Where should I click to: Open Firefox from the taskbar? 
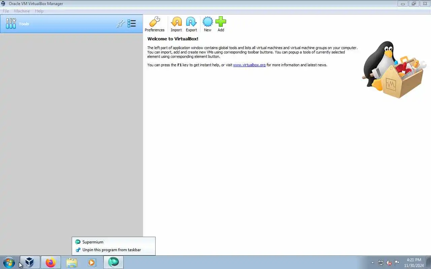(51, 262)
